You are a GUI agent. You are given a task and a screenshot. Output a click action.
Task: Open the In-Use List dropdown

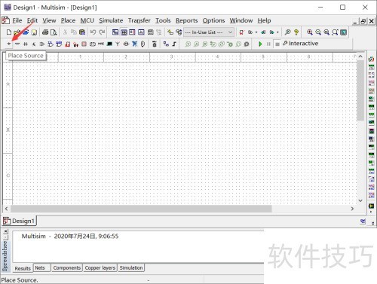coord(209,32)
